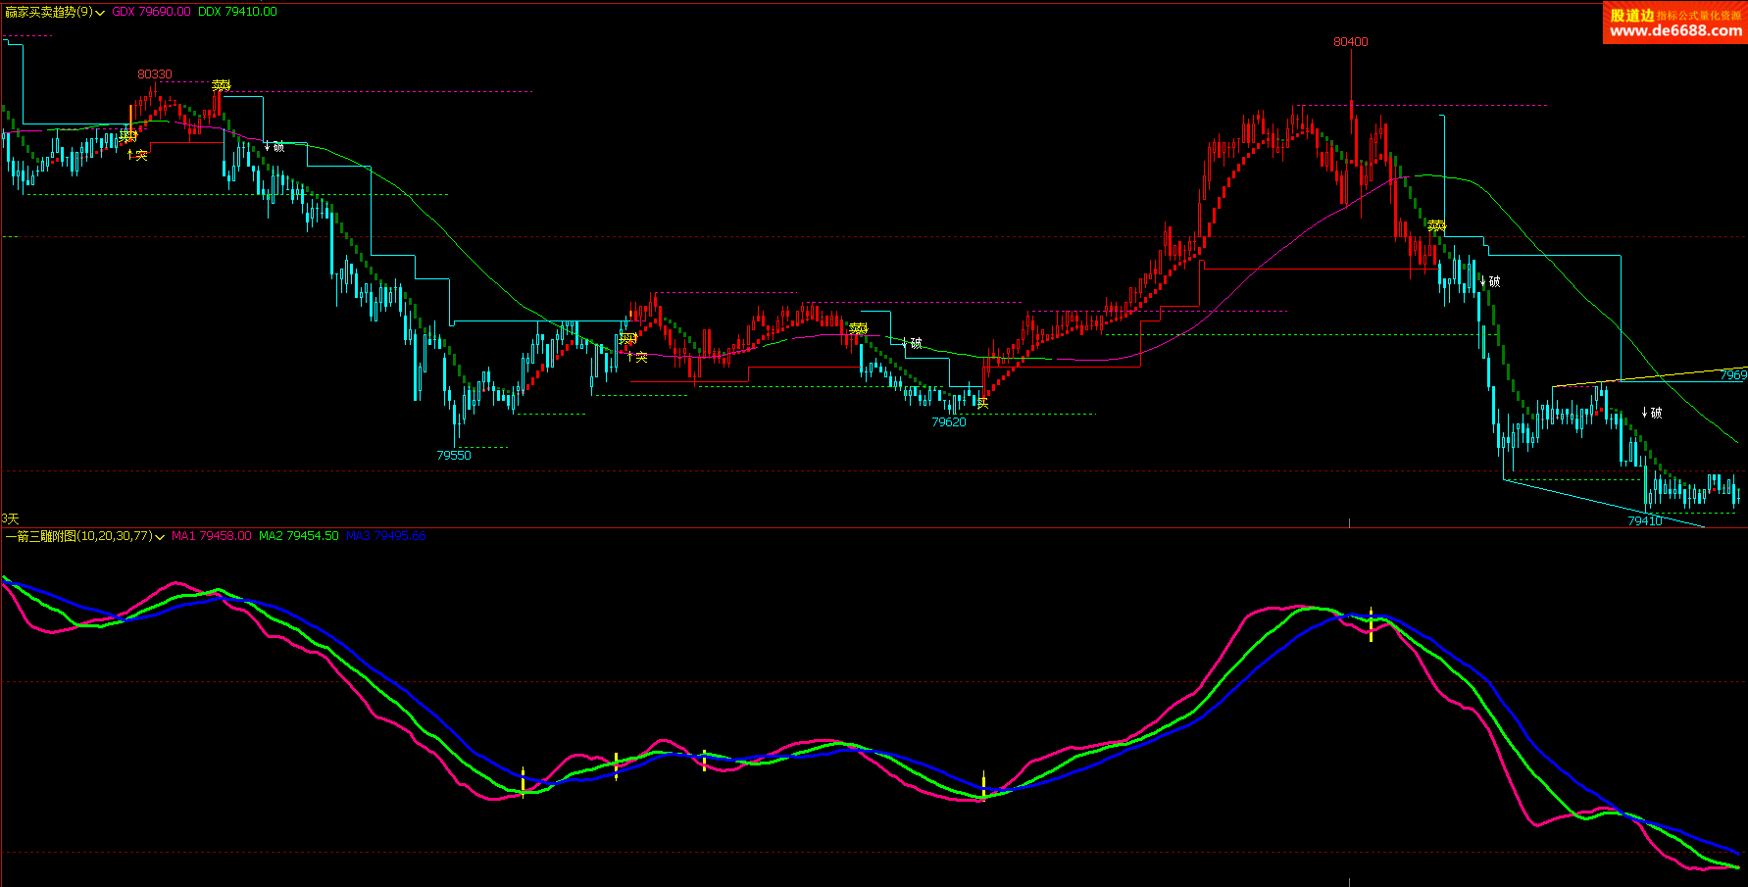Select the DDX 79410.00 value label
Viewport: 1748px width, 887px height.
point(237,12)
